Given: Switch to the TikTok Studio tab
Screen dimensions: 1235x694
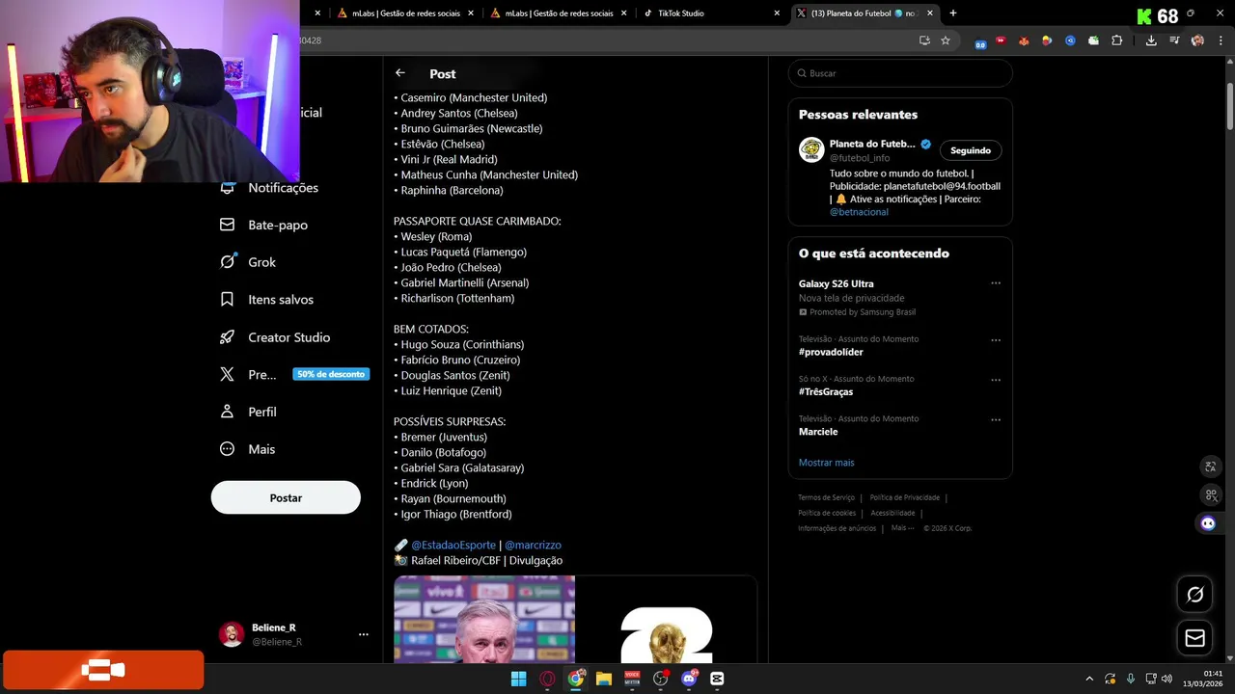Looking at the screenshot, I should click(710, 13).
